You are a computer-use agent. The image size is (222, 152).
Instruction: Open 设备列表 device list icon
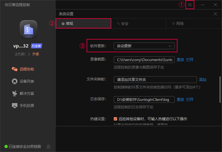(15, 81)
